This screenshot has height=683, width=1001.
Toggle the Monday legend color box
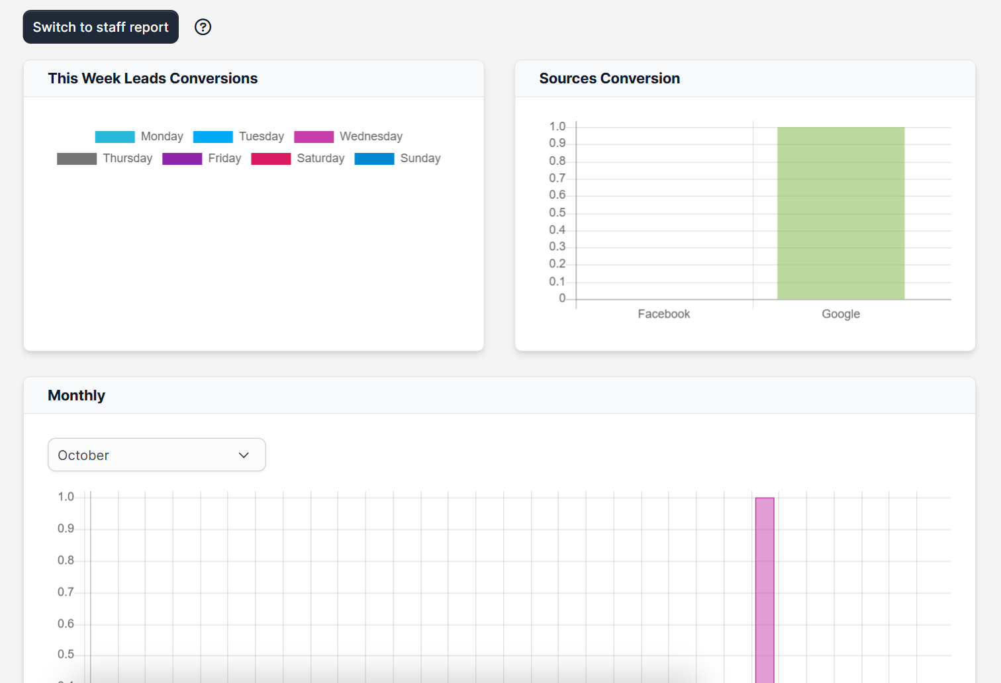pos(115,137)
